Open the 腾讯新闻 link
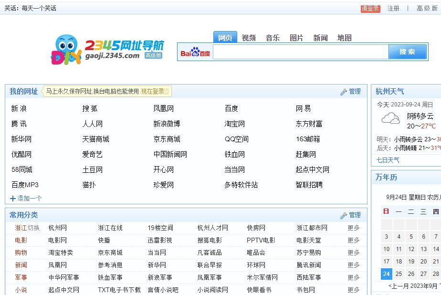Image resolution: width=441 pixels, height=295 pixels. 309,265
